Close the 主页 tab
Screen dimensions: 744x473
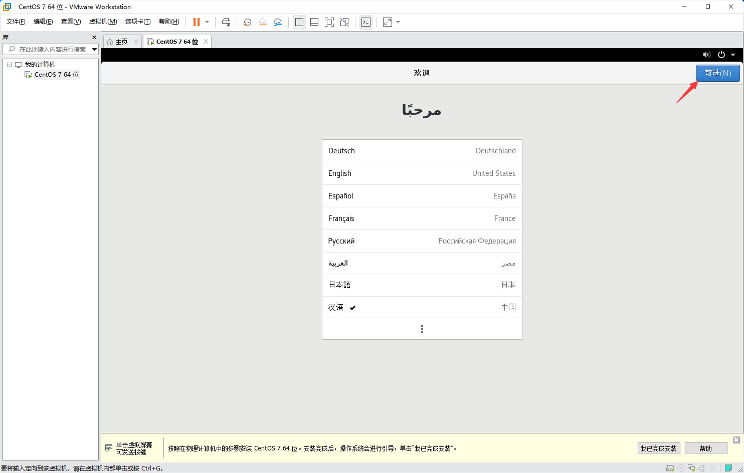click(136, 42)
